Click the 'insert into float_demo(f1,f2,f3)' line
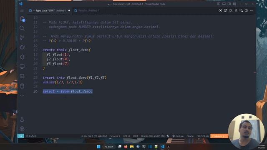The height and width of the screenshot is (150, 267). pos(75,77)
